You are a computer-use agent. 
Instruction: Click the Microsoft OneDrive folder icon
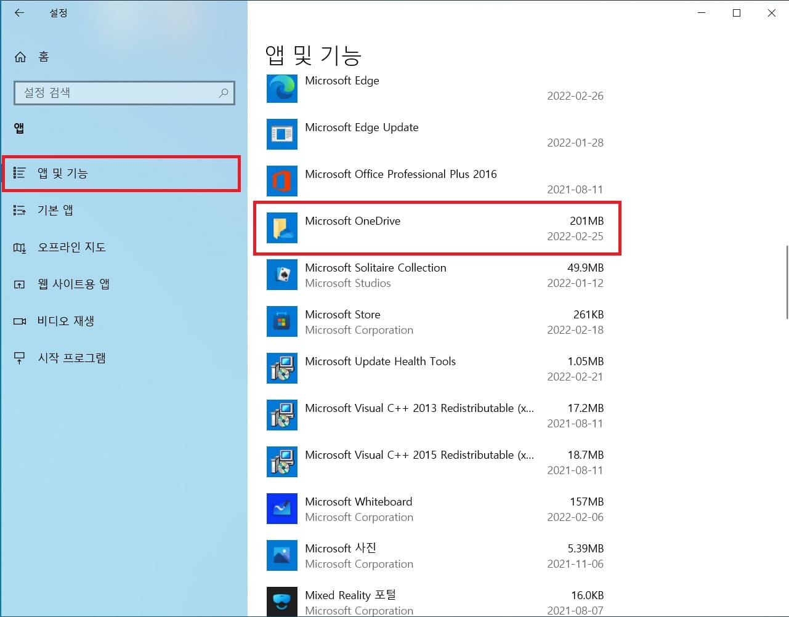point(282,228)
